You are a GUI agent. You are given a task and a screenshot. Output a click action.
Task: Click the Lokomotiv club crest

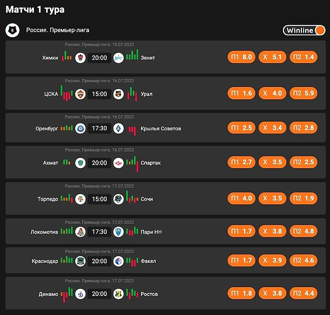point(80,232)
